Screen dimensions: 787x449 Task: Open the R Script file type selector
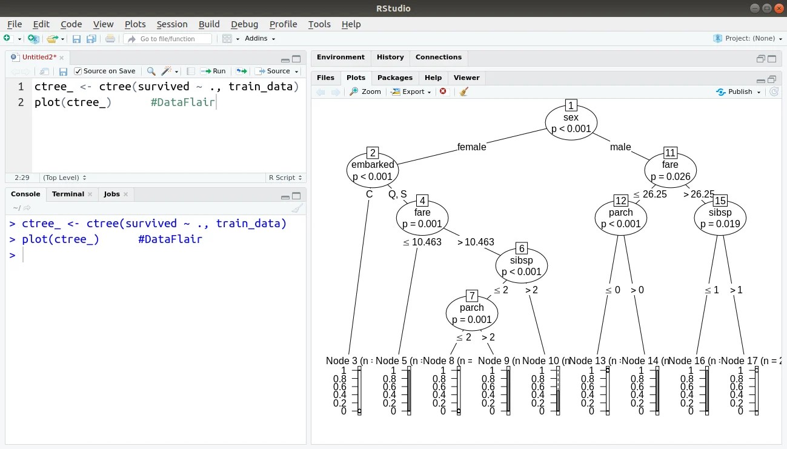[x=285, y=178]
